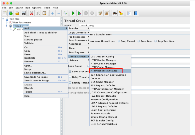
Task: Choose User Defined Variables
Action: click(x=110, y=124)
